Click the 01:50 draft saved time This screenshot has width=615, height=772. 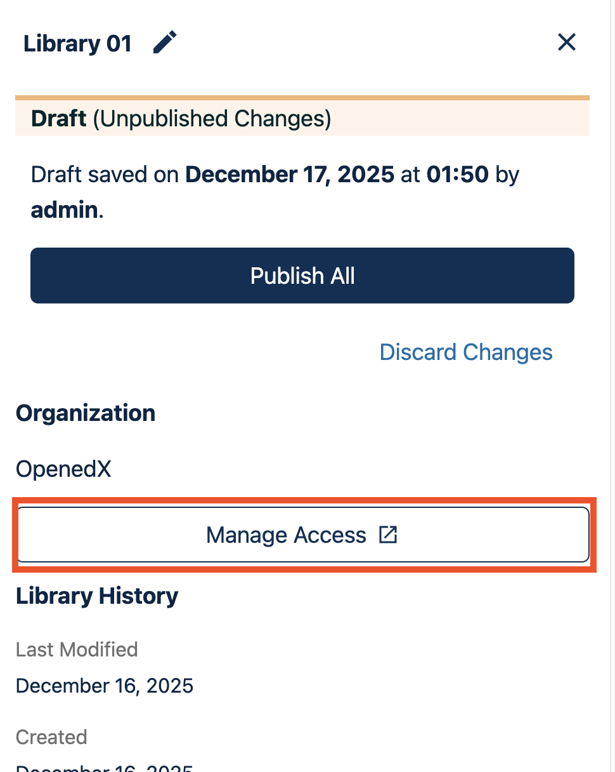[457, 174]
